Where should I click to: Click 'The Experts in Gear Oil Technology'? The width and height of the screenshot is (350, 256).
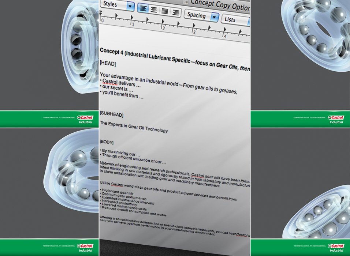tap(134, 127)
